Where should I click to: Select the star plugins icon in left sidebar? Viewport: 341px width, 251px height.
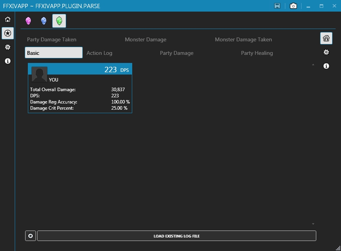click(8, 33)
